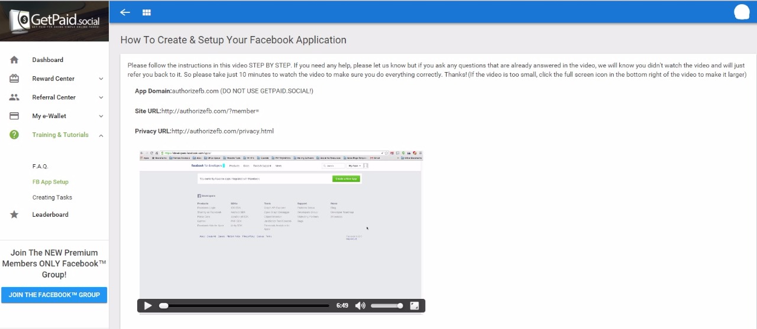Expand the My e-Wallet submenu arrow
The height and width of the screenshot is (329, 757).
(x=101, y=116)
